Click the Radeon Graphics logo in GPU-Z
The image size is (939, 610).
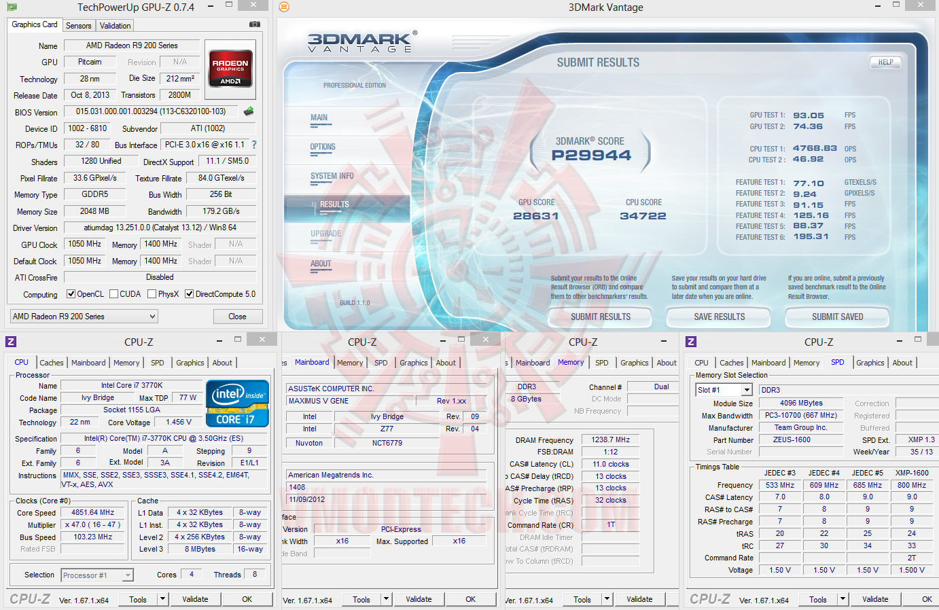[x=230, y=69]
